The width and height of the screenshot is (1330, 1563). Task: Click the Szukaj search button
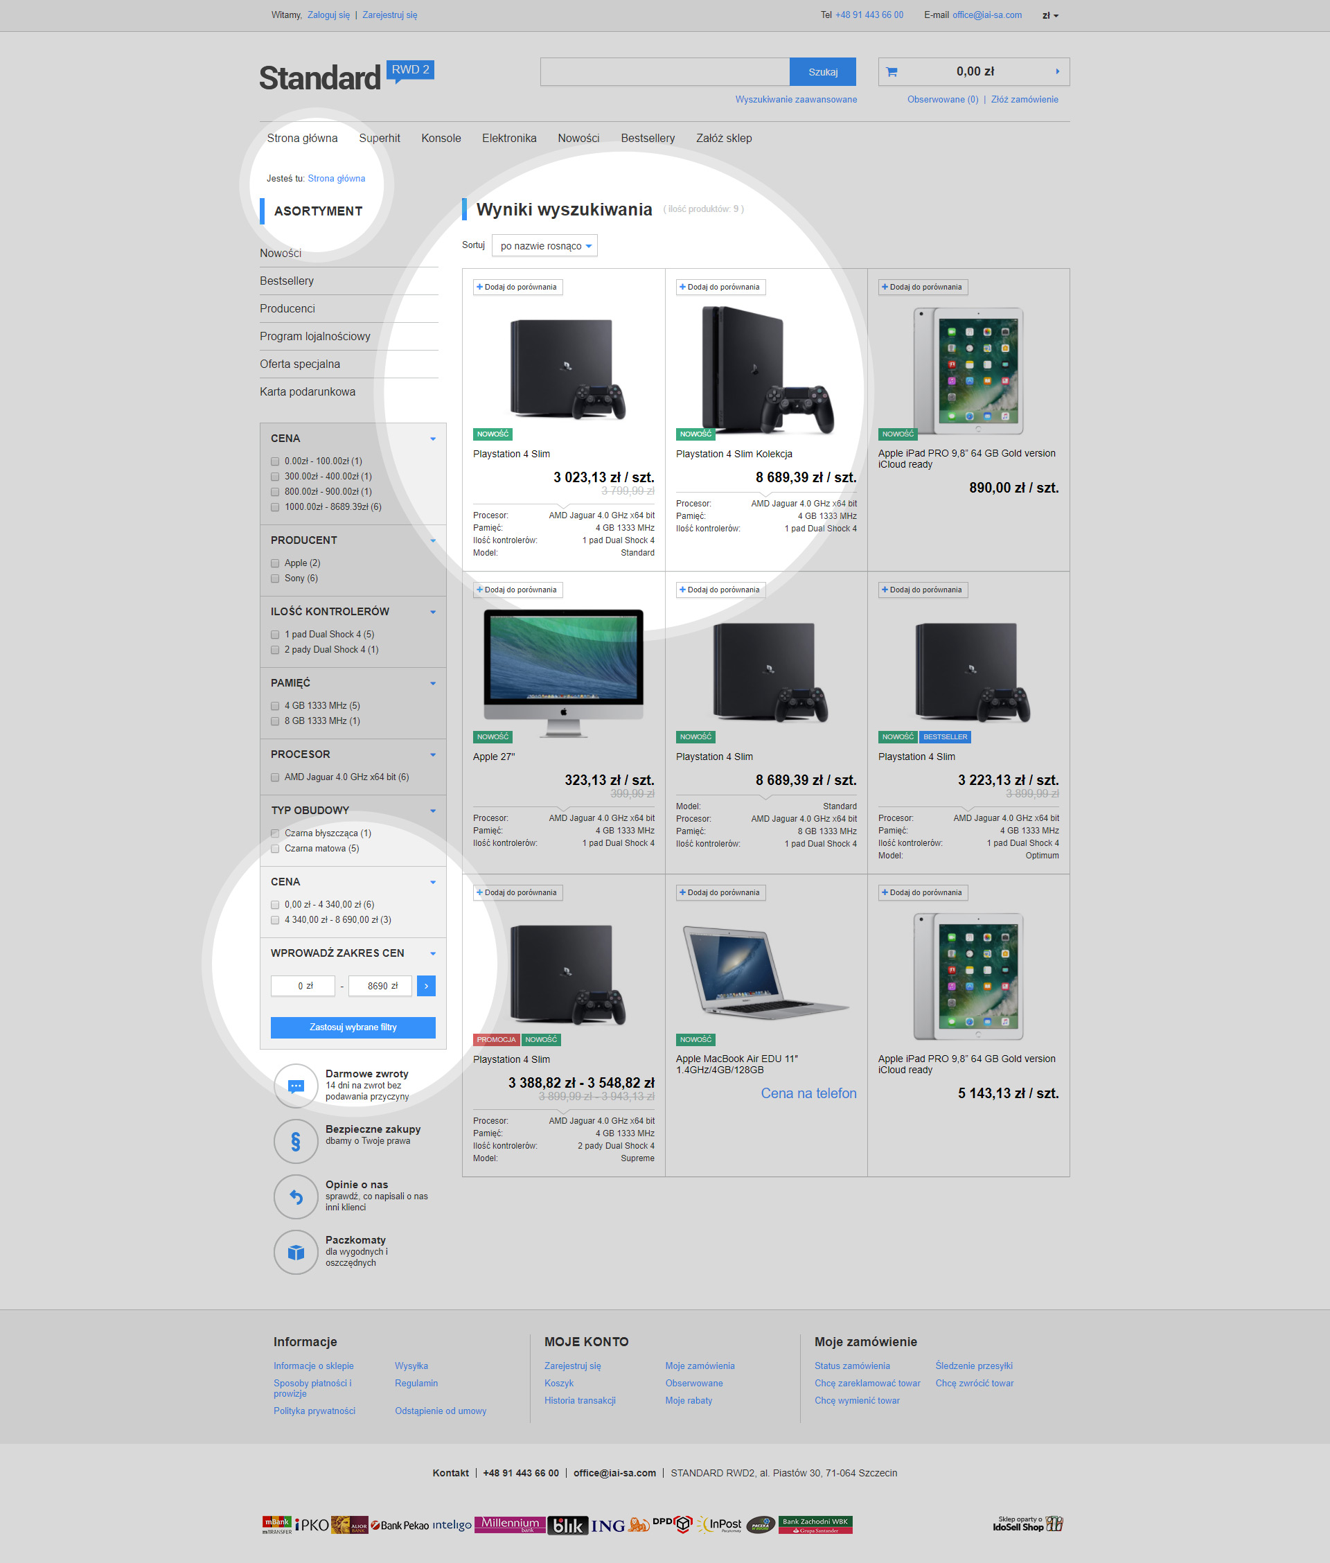tap(822, 71)
